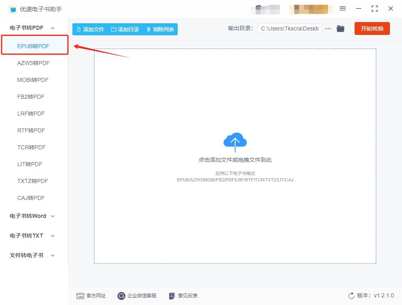Image resolution: width=402 pixels, height=305 pixels.
Task: Click the three-dot browse output path button
Action: pyautogui.click(x=328, y=28)
